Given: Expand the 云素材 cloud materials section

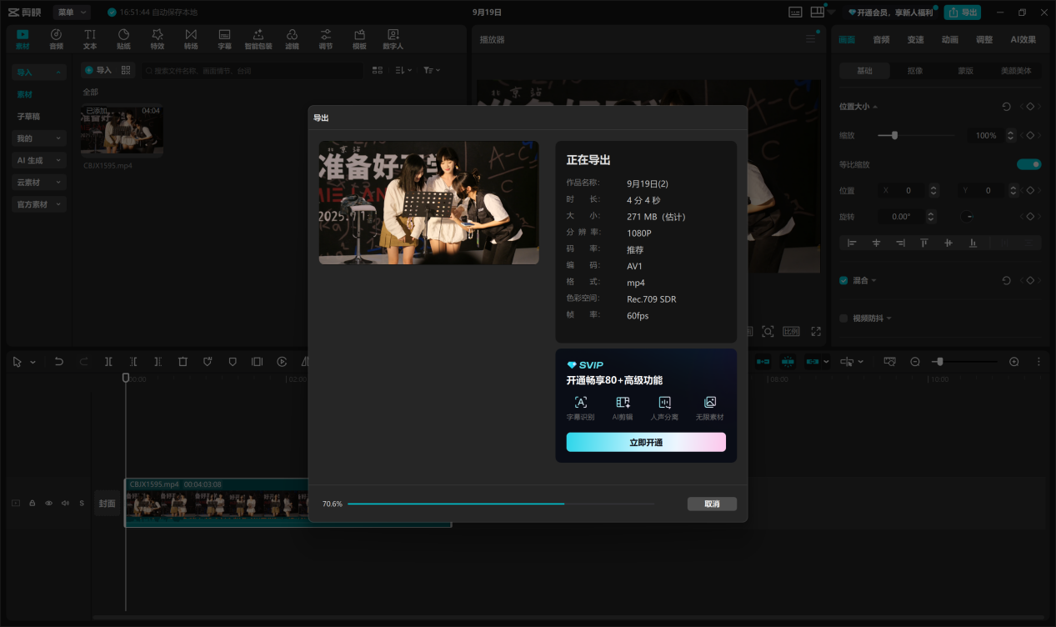Looking at the screenshot, I should 38,182.
